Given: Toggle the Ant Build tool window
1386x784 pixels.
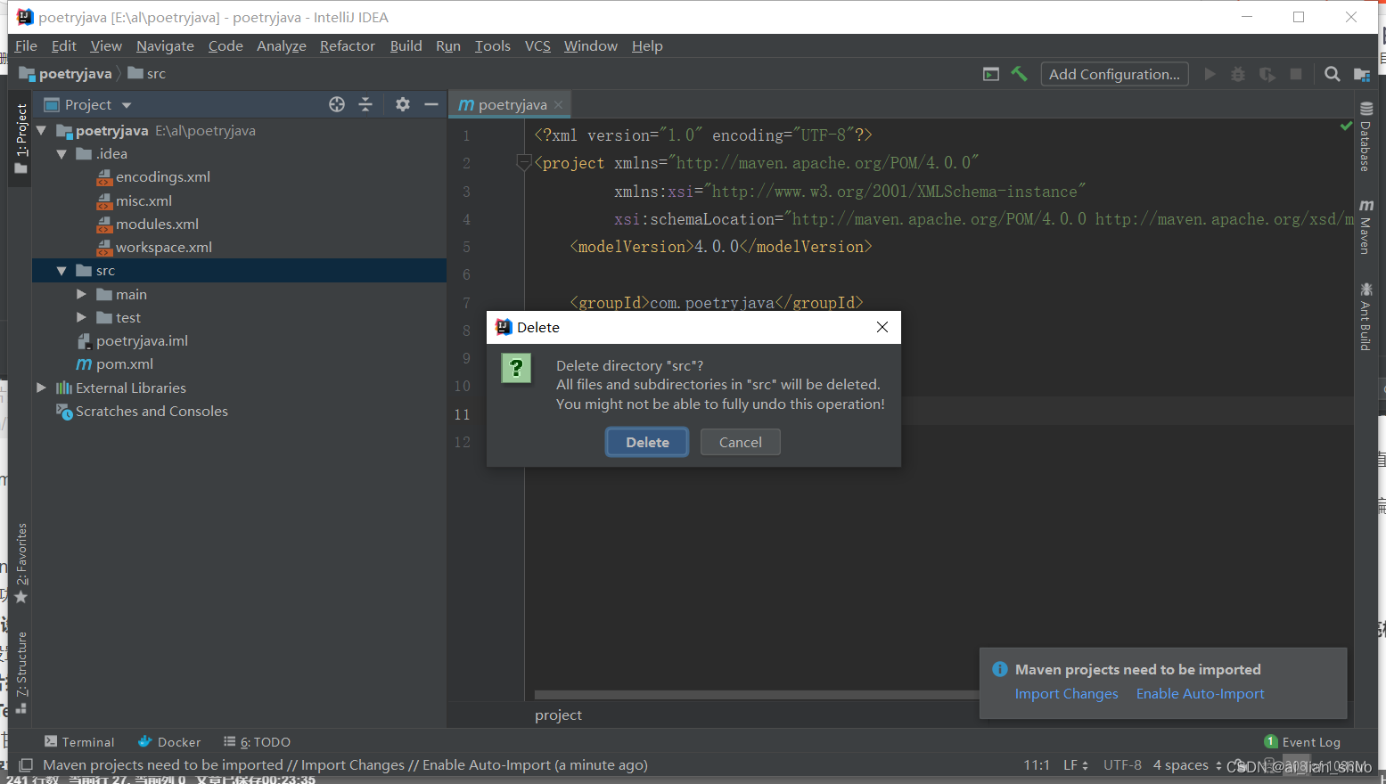Looking at the screenshot, I should [x=1365, y=316].
